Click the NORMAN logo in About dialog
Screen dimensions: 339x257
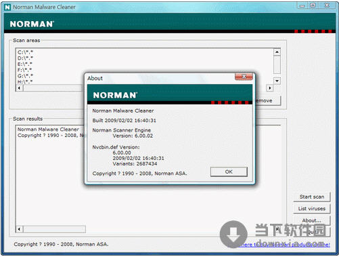[115, 95]
